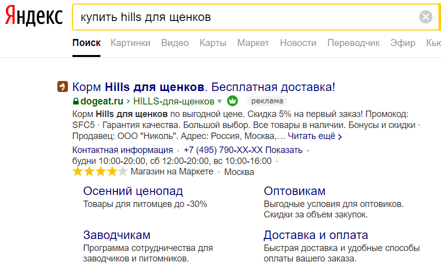The height and width of the screenshot is (279, 441).
Task: Click the four-star shop rating
Action: 100,172
